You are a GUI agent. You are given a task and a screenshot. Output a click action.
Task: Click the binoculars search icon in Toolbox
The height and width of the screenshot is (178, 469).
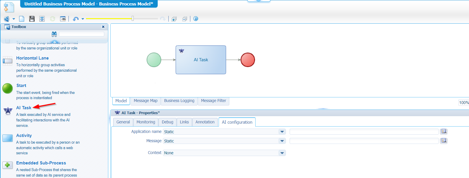54,34
